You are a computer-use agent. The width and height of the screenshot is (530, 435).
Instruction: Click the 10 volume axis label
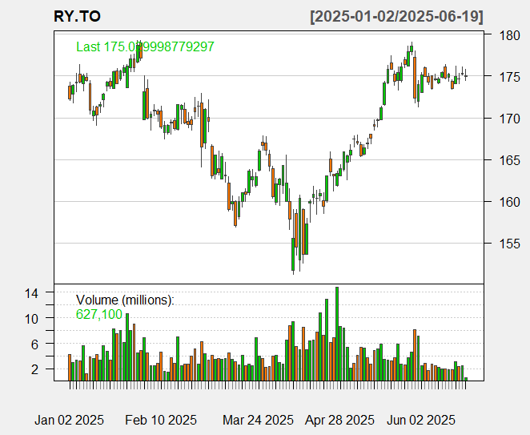(31, 319)
